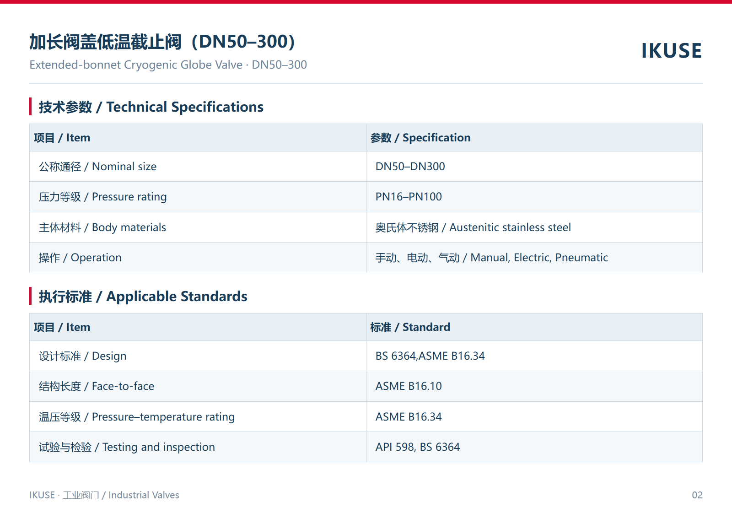This screenshot has height=513, width=732.
Task: Click the Technical Specifications section heading
Action: point(151,107)
